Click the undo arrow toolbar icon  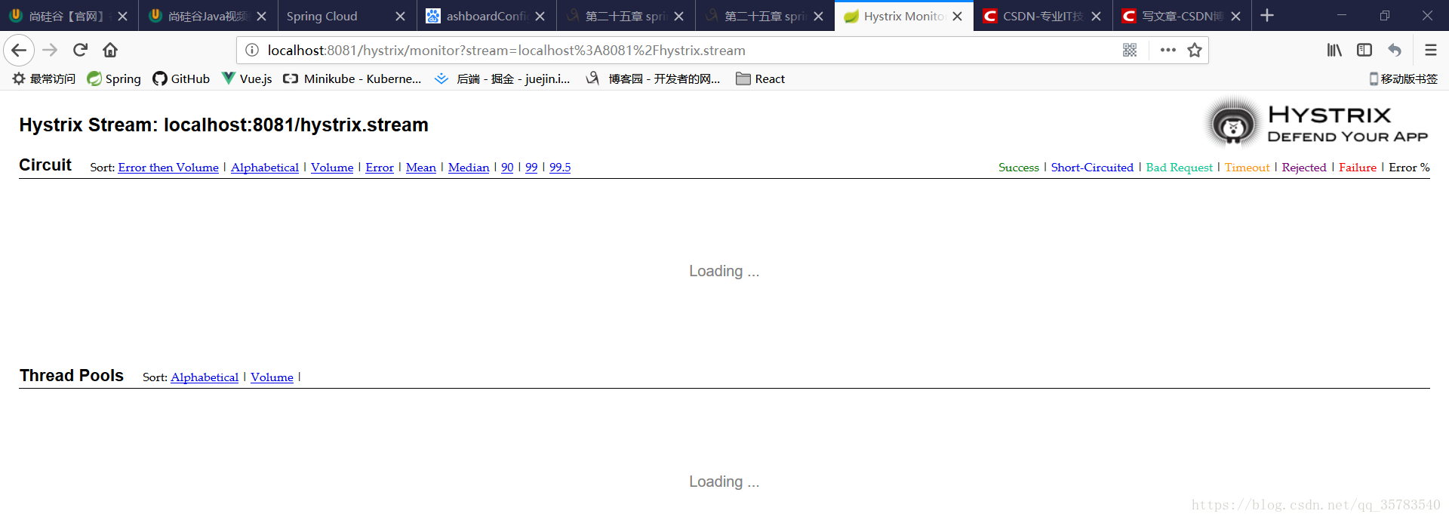(1395, 51)
